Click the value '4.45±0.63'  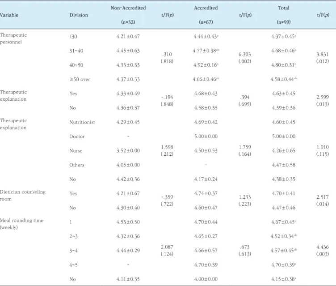click(x=128, y=51)
